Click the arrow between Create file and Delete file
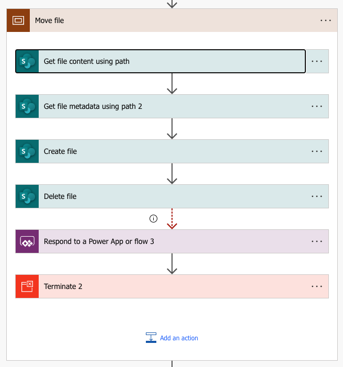This screenshot has width=343, height=367. pyautogui.click(x=172, y=174)
